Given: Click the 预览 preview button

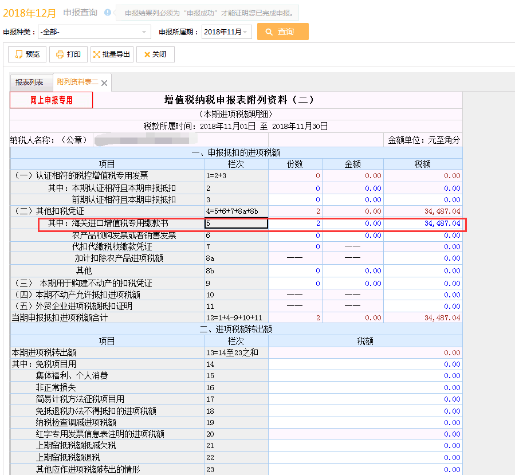Looking at the screenshot, I should [x=27, y=54].
